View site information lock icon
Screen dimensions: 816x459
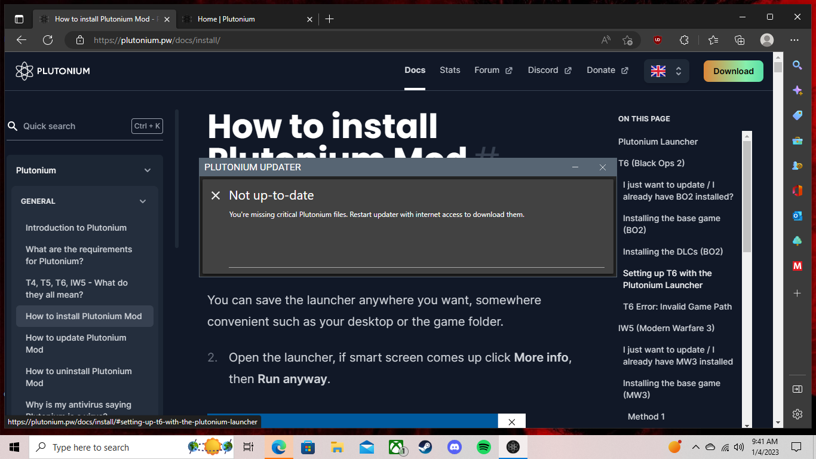point(80,40)
